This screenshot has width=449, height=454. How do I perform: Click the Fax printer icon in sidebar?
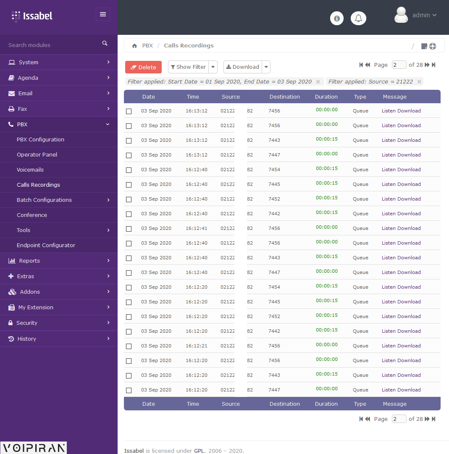11,109
